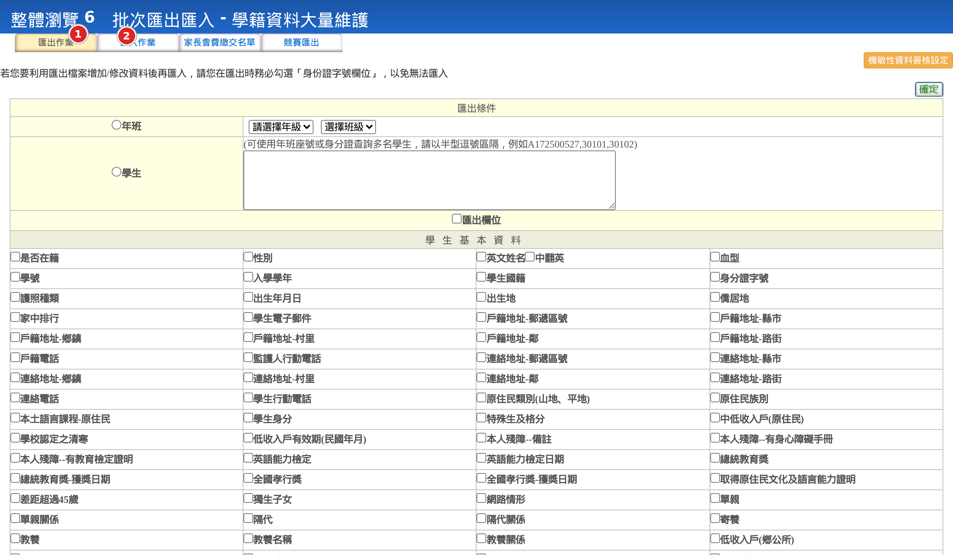
Task: Check the 血型 checkbox
Action: pyautogui.click(x=715, y=257)
